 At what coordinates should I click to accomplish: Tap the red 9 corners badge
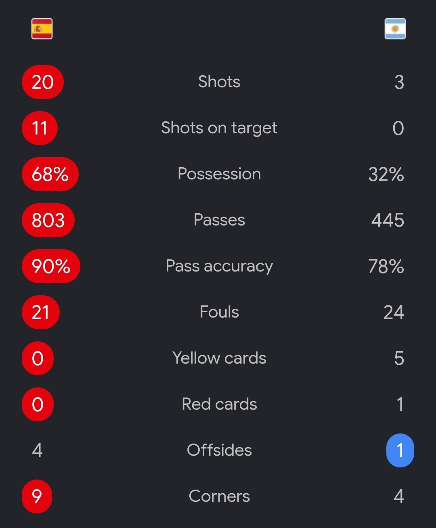click(37, 496)
